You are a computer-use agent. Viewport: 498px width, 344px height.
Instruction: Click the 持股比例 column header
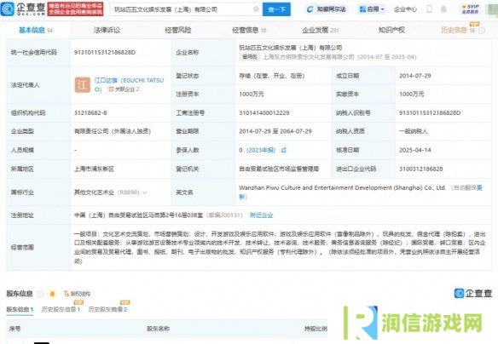coord(316,329)
